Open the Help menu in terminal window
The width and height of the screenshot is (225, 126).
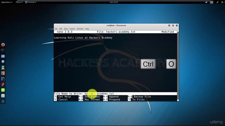tap(87, 29)
